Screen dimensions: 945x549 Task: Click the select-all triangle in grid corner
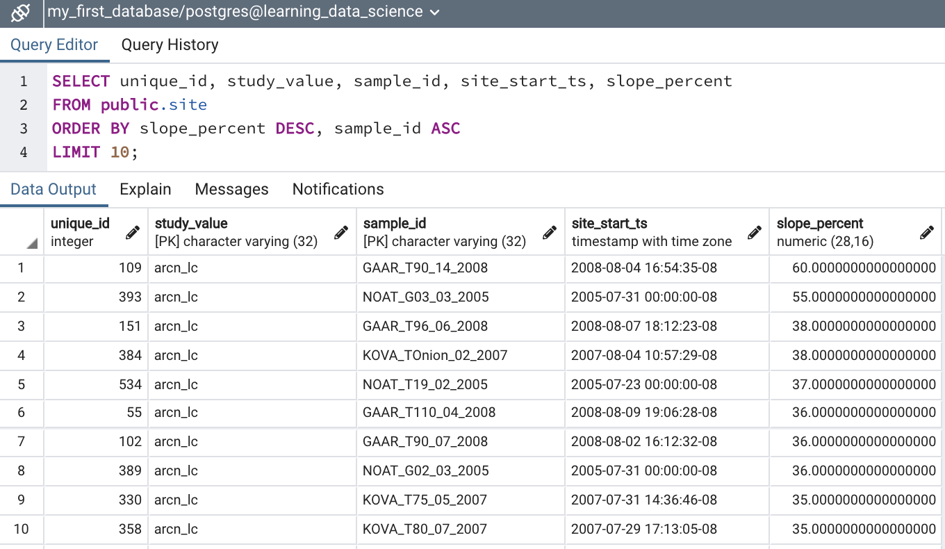coord(32,243)
